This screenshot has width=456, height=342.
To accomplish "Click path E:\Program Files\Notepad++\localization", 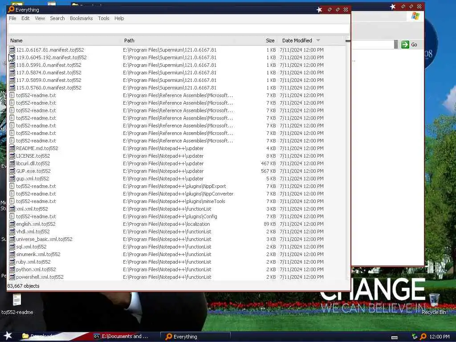I will click(167, 224).
